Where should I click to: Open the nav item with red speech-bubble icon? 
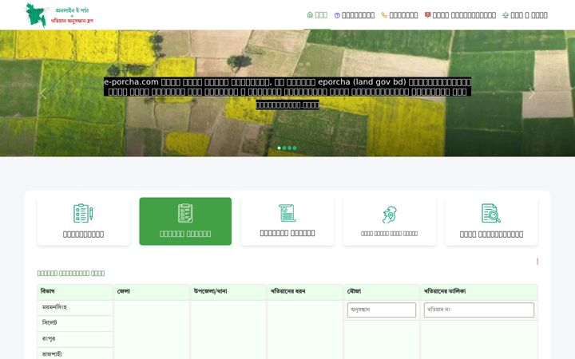[x=460, y=15]
